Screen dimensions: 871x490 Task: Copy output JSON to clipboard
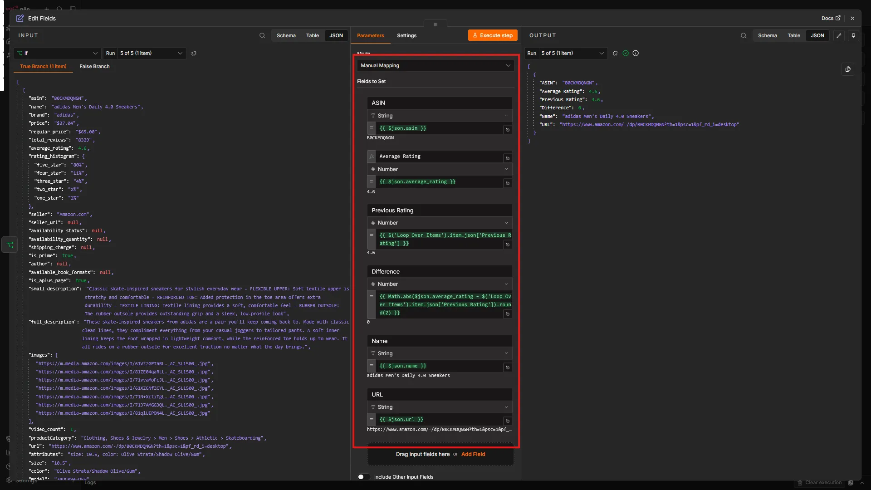(x=848, y=69)
